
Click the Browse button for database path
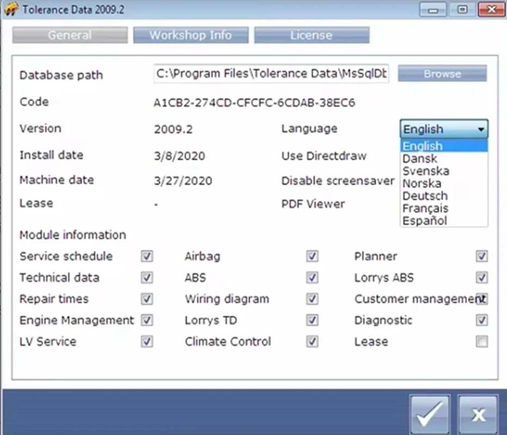[442, 73]
